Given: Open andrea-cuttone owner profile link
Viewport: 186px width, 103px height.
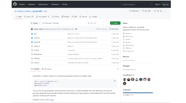Looking at the screenshot, I should click(24, 11).
